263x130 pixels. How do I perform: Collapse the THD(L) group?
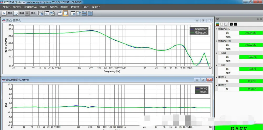217,53
